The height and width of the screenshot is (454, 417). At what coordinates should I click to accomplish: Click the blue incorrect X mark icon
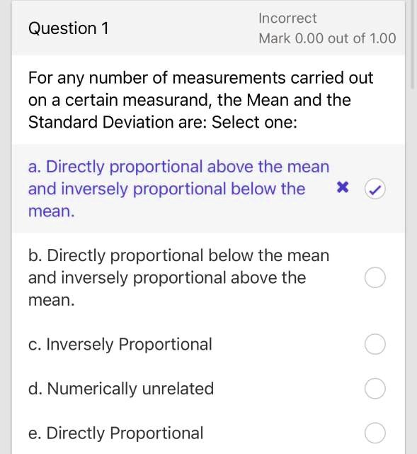click(x=343, y=187)
